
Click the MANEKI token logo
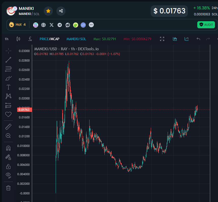point(11,11)
